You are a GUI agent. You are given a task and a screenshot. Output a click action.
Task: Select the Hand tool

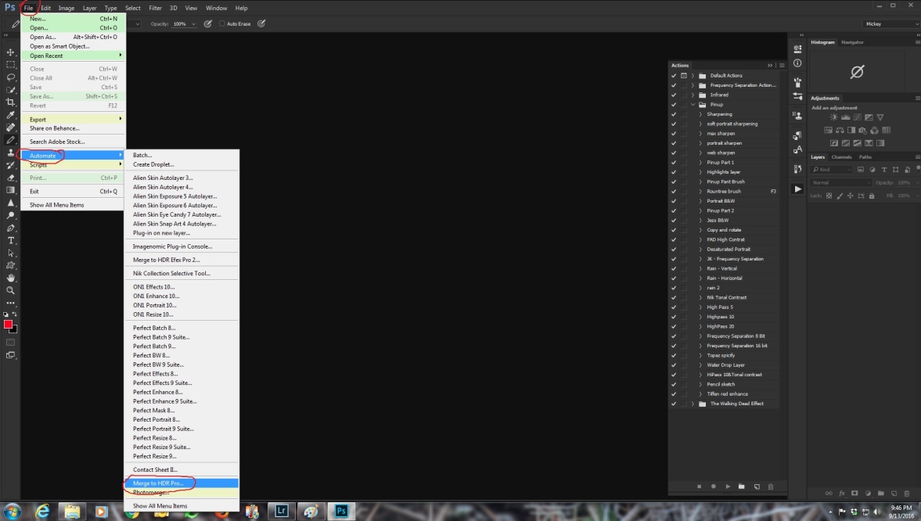pos(11,278)
